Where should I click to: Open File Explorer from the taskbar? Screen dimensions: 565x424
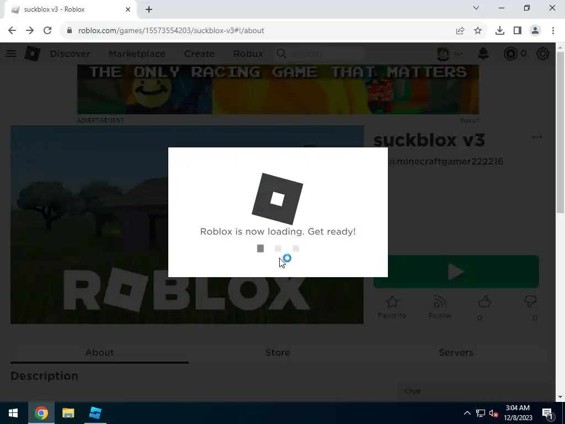[x=68, y=413]
